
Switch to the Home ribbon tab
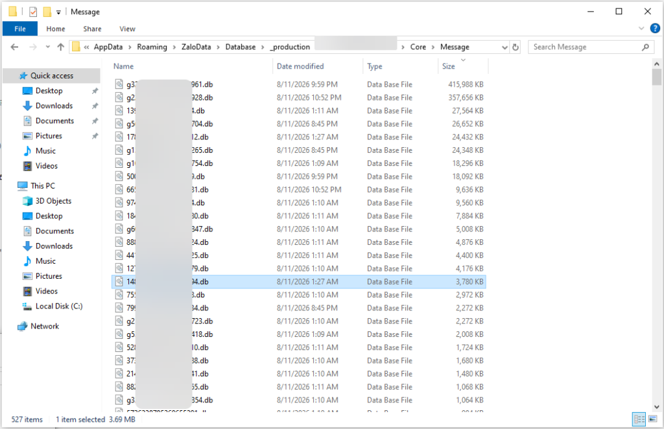coord(56,29)
